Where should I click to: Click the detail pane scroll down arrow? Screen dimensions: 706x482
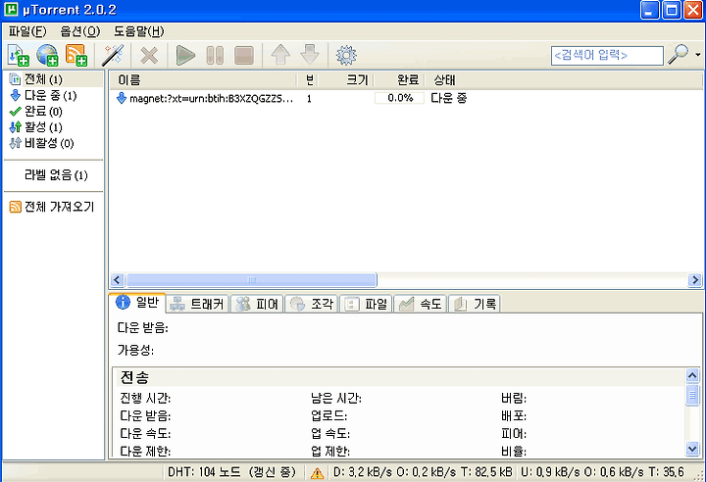coord(692,449)
